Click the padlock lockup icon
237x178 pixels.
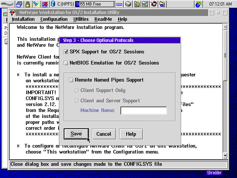tap(27, 4)
